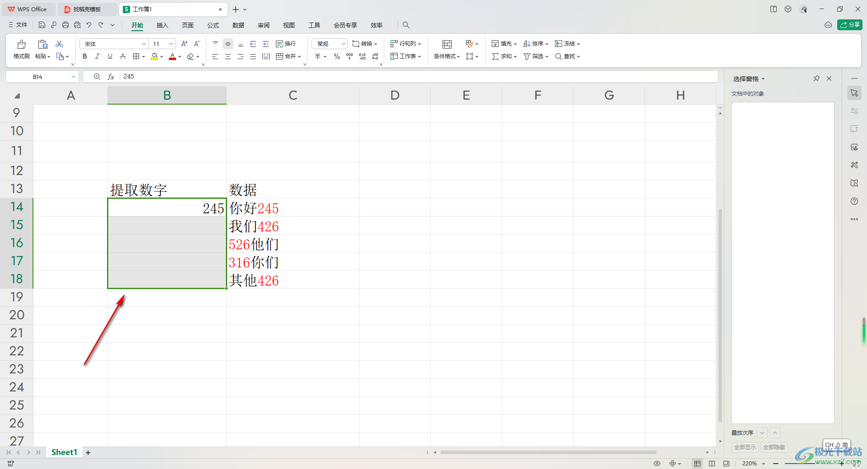Switch to the 找稻壳模板 tab
Viewport: 867px width, 469px height.
click(87, 9)
